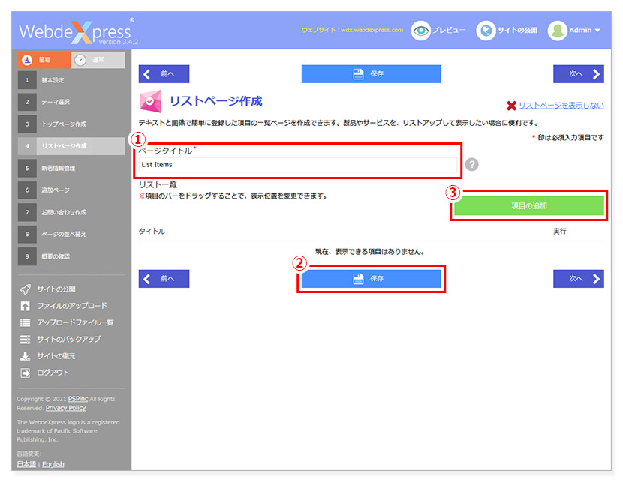Open step 8 ページの並べ替え
The width and height of the screenshot is (623, 482).
coord(71,234)
